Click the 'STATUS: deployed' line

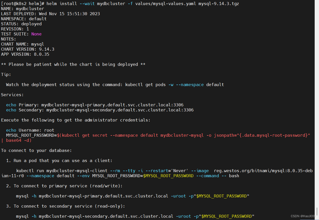[x=21, y=24]
